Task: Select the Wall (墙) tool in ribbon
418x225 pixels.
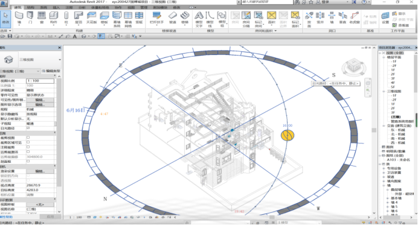Action: pos(19,18)
